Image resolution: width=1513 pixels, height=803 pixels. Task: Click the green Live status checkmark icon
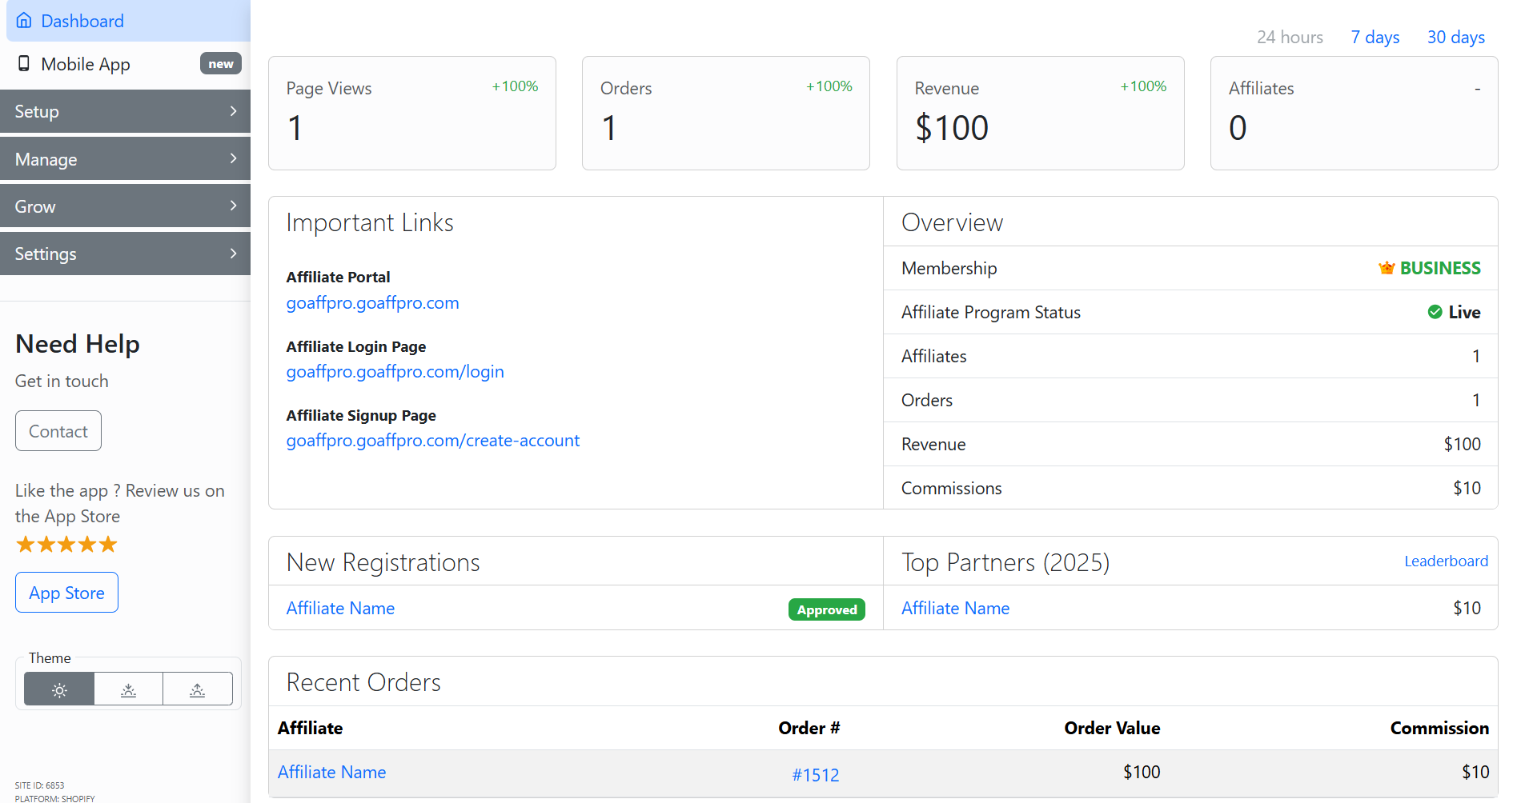coord(1435,312)
